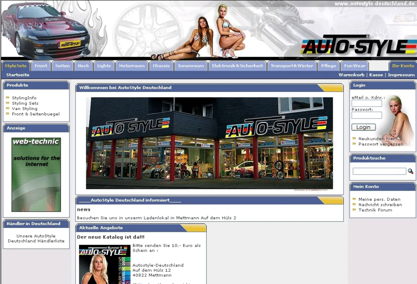The width and height of the screenshot is (417, 284).
Task: Open Meine pers. Daten
Action: [379, 200]
